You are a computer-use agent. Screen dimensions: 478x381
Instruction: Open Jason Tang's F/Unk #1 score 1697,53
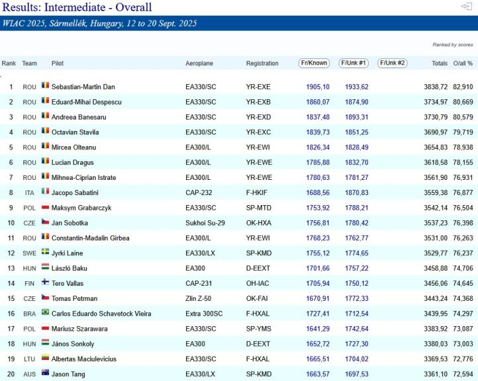coord(356,374)
